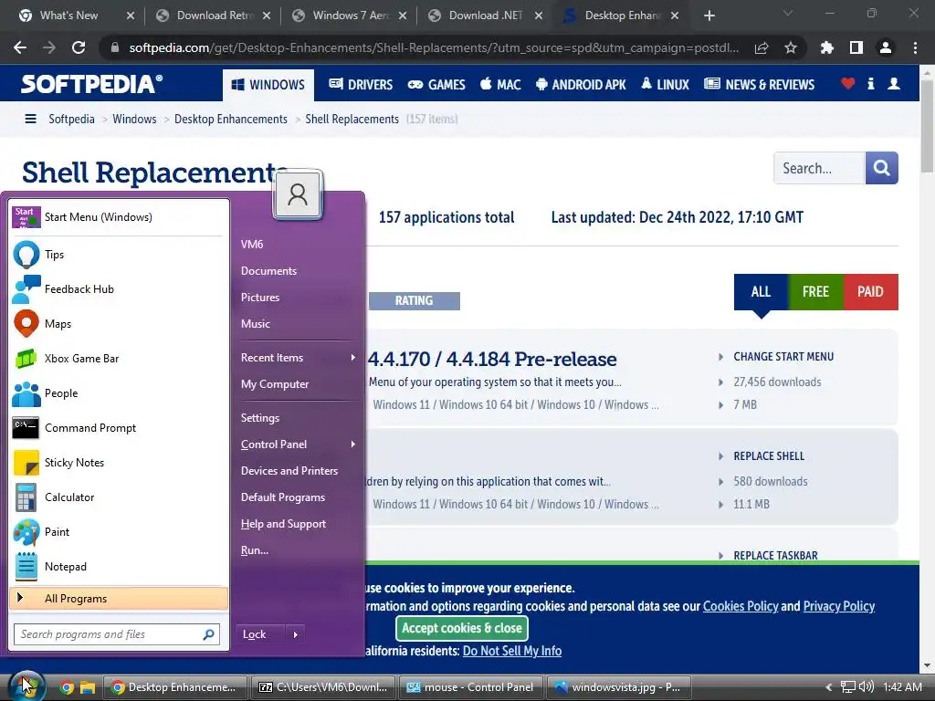935x701 pixels.
Task: Open Documents from the start menu
Action: pyautogui.click(x=269, y=270)
